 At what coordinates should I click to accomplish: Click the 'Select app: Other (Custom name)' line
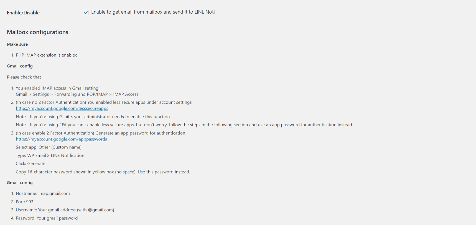coord(49,147)
